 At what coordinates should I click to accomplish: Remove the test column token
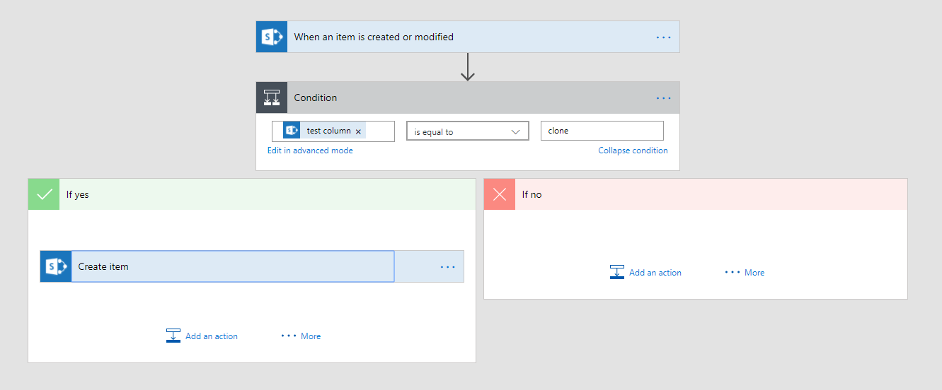tap(359, 131)
